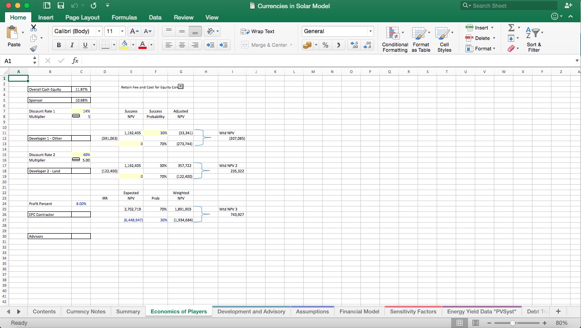Click the Merge & Center button

click(266, 45)
